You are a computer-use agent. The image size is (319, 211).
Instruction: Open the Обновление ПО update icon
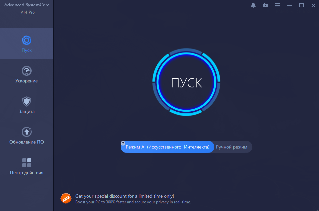[27, 132]
